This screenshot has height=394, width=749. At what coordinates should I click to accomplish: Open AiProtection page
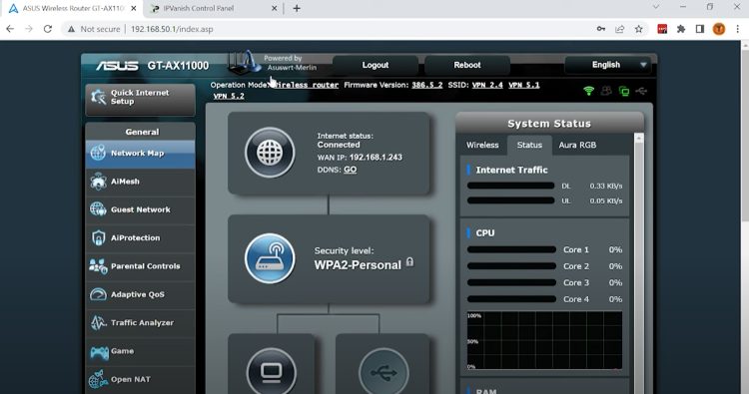pyautogui.click(x=140, y=238)
